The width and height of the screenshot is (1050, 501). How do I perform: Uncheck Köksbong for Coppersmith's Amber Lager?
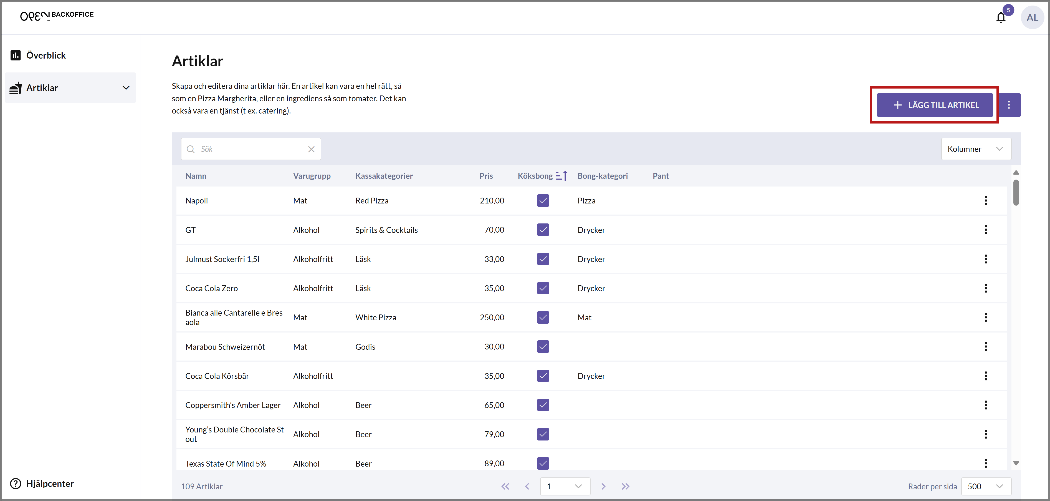(543, 405)
